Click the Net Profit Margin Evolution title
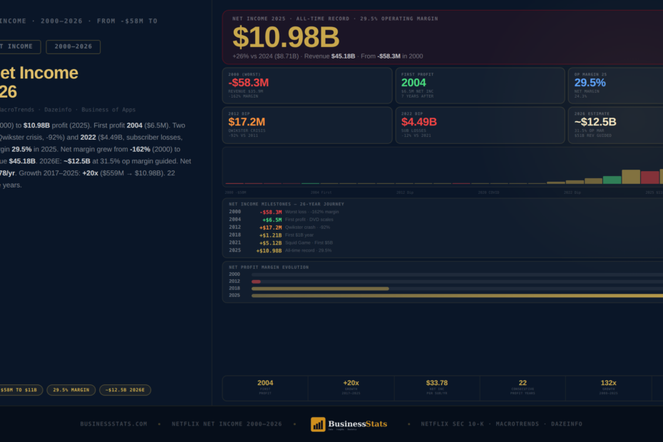This screenshot has height=442, width=663. click(269, 267)
